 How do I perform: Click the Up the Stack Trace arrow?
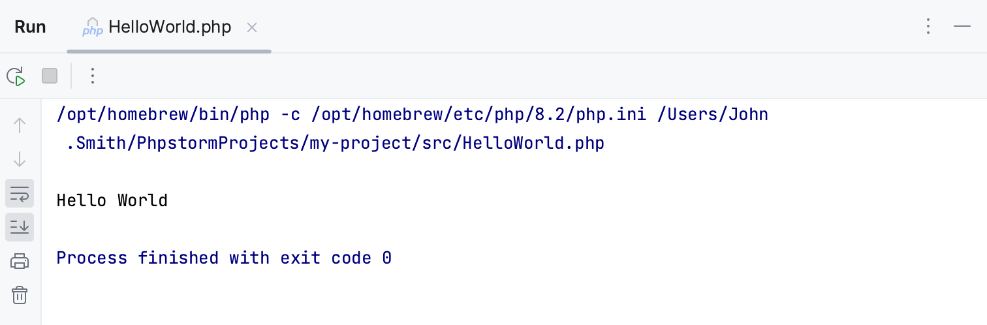tap(20, 125)
